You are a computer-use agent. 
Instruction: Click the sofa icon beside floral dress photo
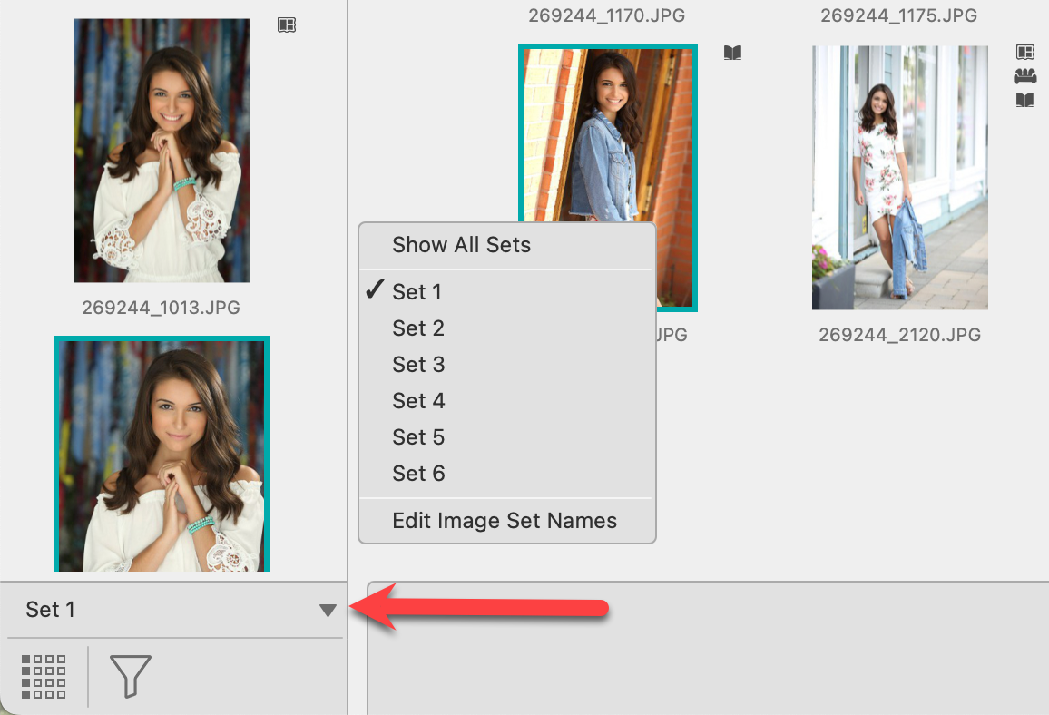(1024, 76)
